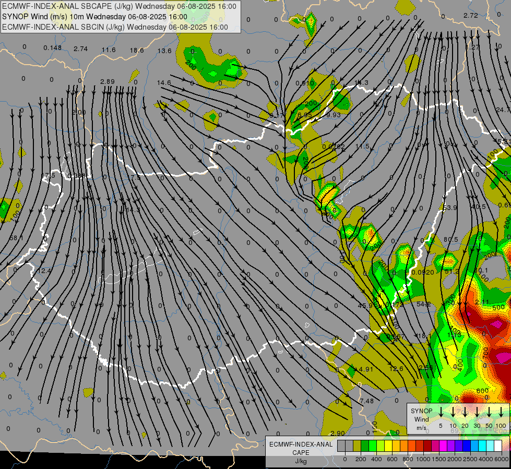Click the 1500 tick on CAPE scale
Image resolution: width=511 pixels, height=469 pixels.
(x=439, y=459)
